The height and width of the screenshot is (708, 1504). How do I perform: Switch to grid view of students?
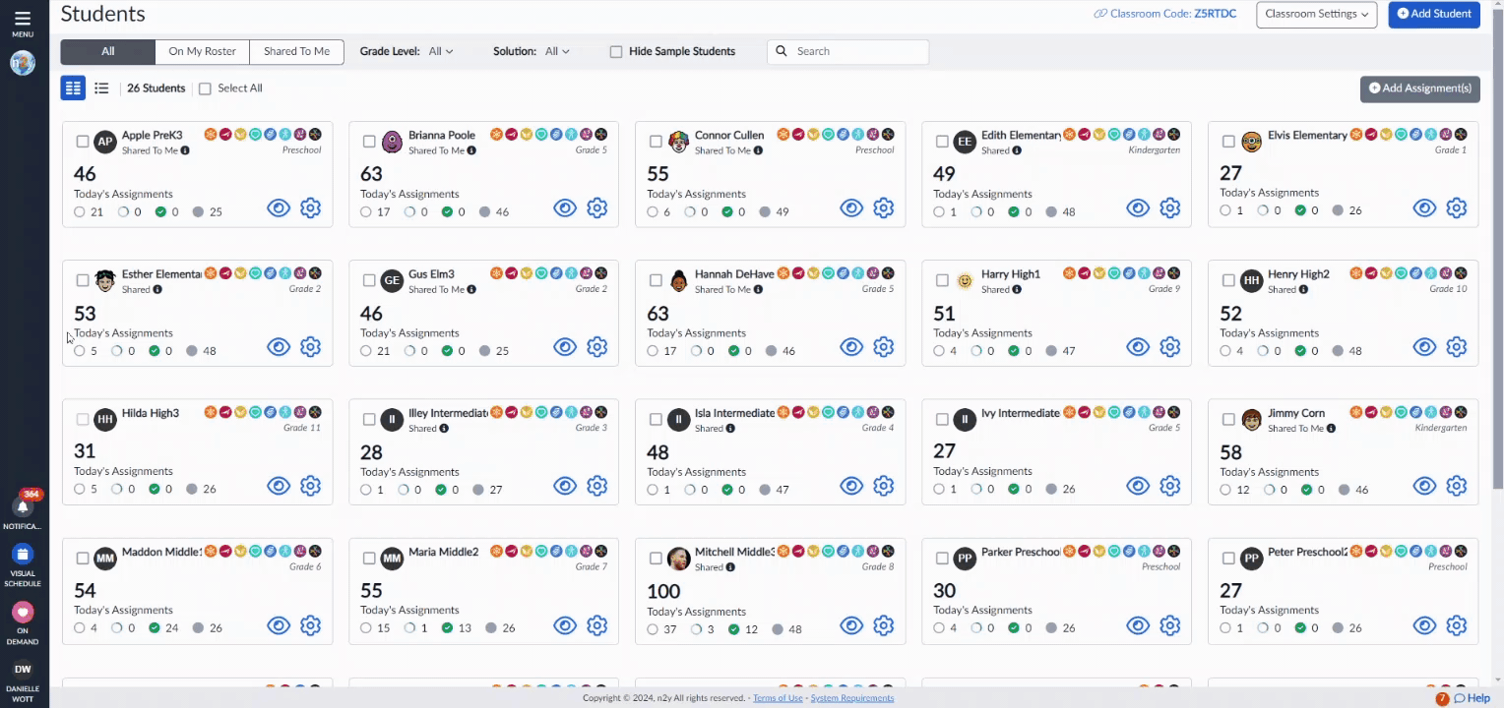[x=73, y=88]
